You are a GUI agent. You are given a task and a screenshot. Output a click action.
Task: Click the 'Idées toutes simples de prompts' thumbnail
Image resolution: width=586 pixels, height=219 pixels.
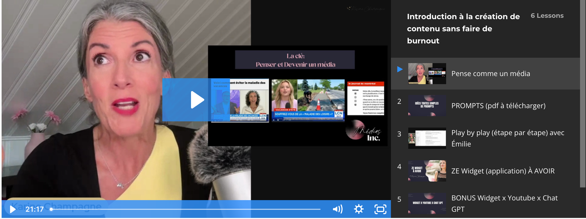[x=427, y=105]
